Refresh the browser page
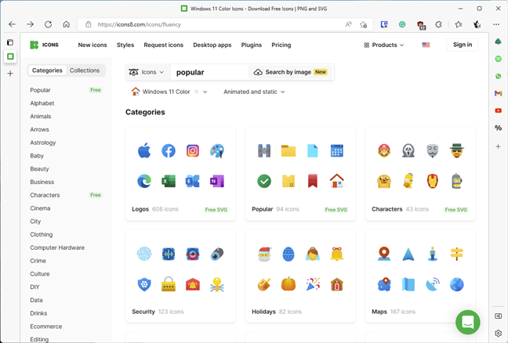 point(48,24)
